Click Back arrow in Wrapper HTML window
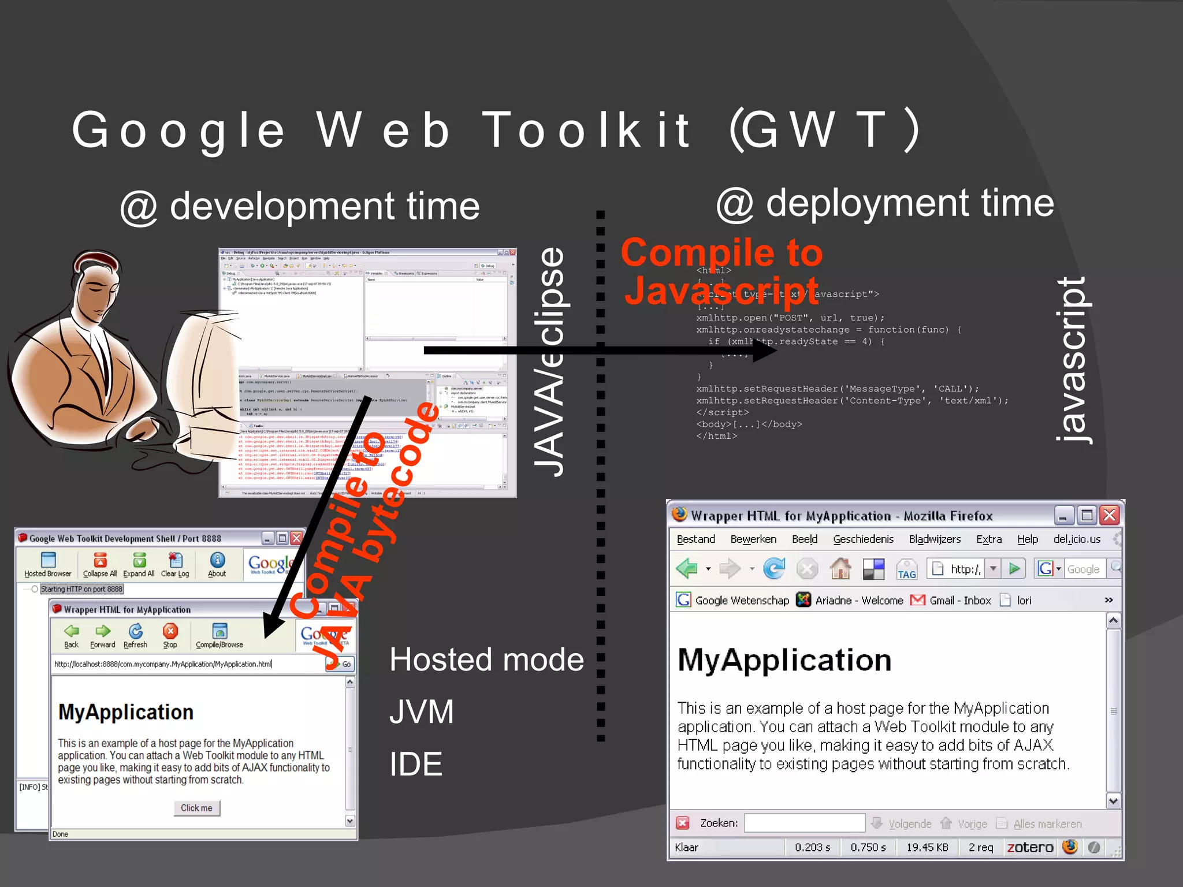The height and width of the screenshot is (887, 1183). 71,635
